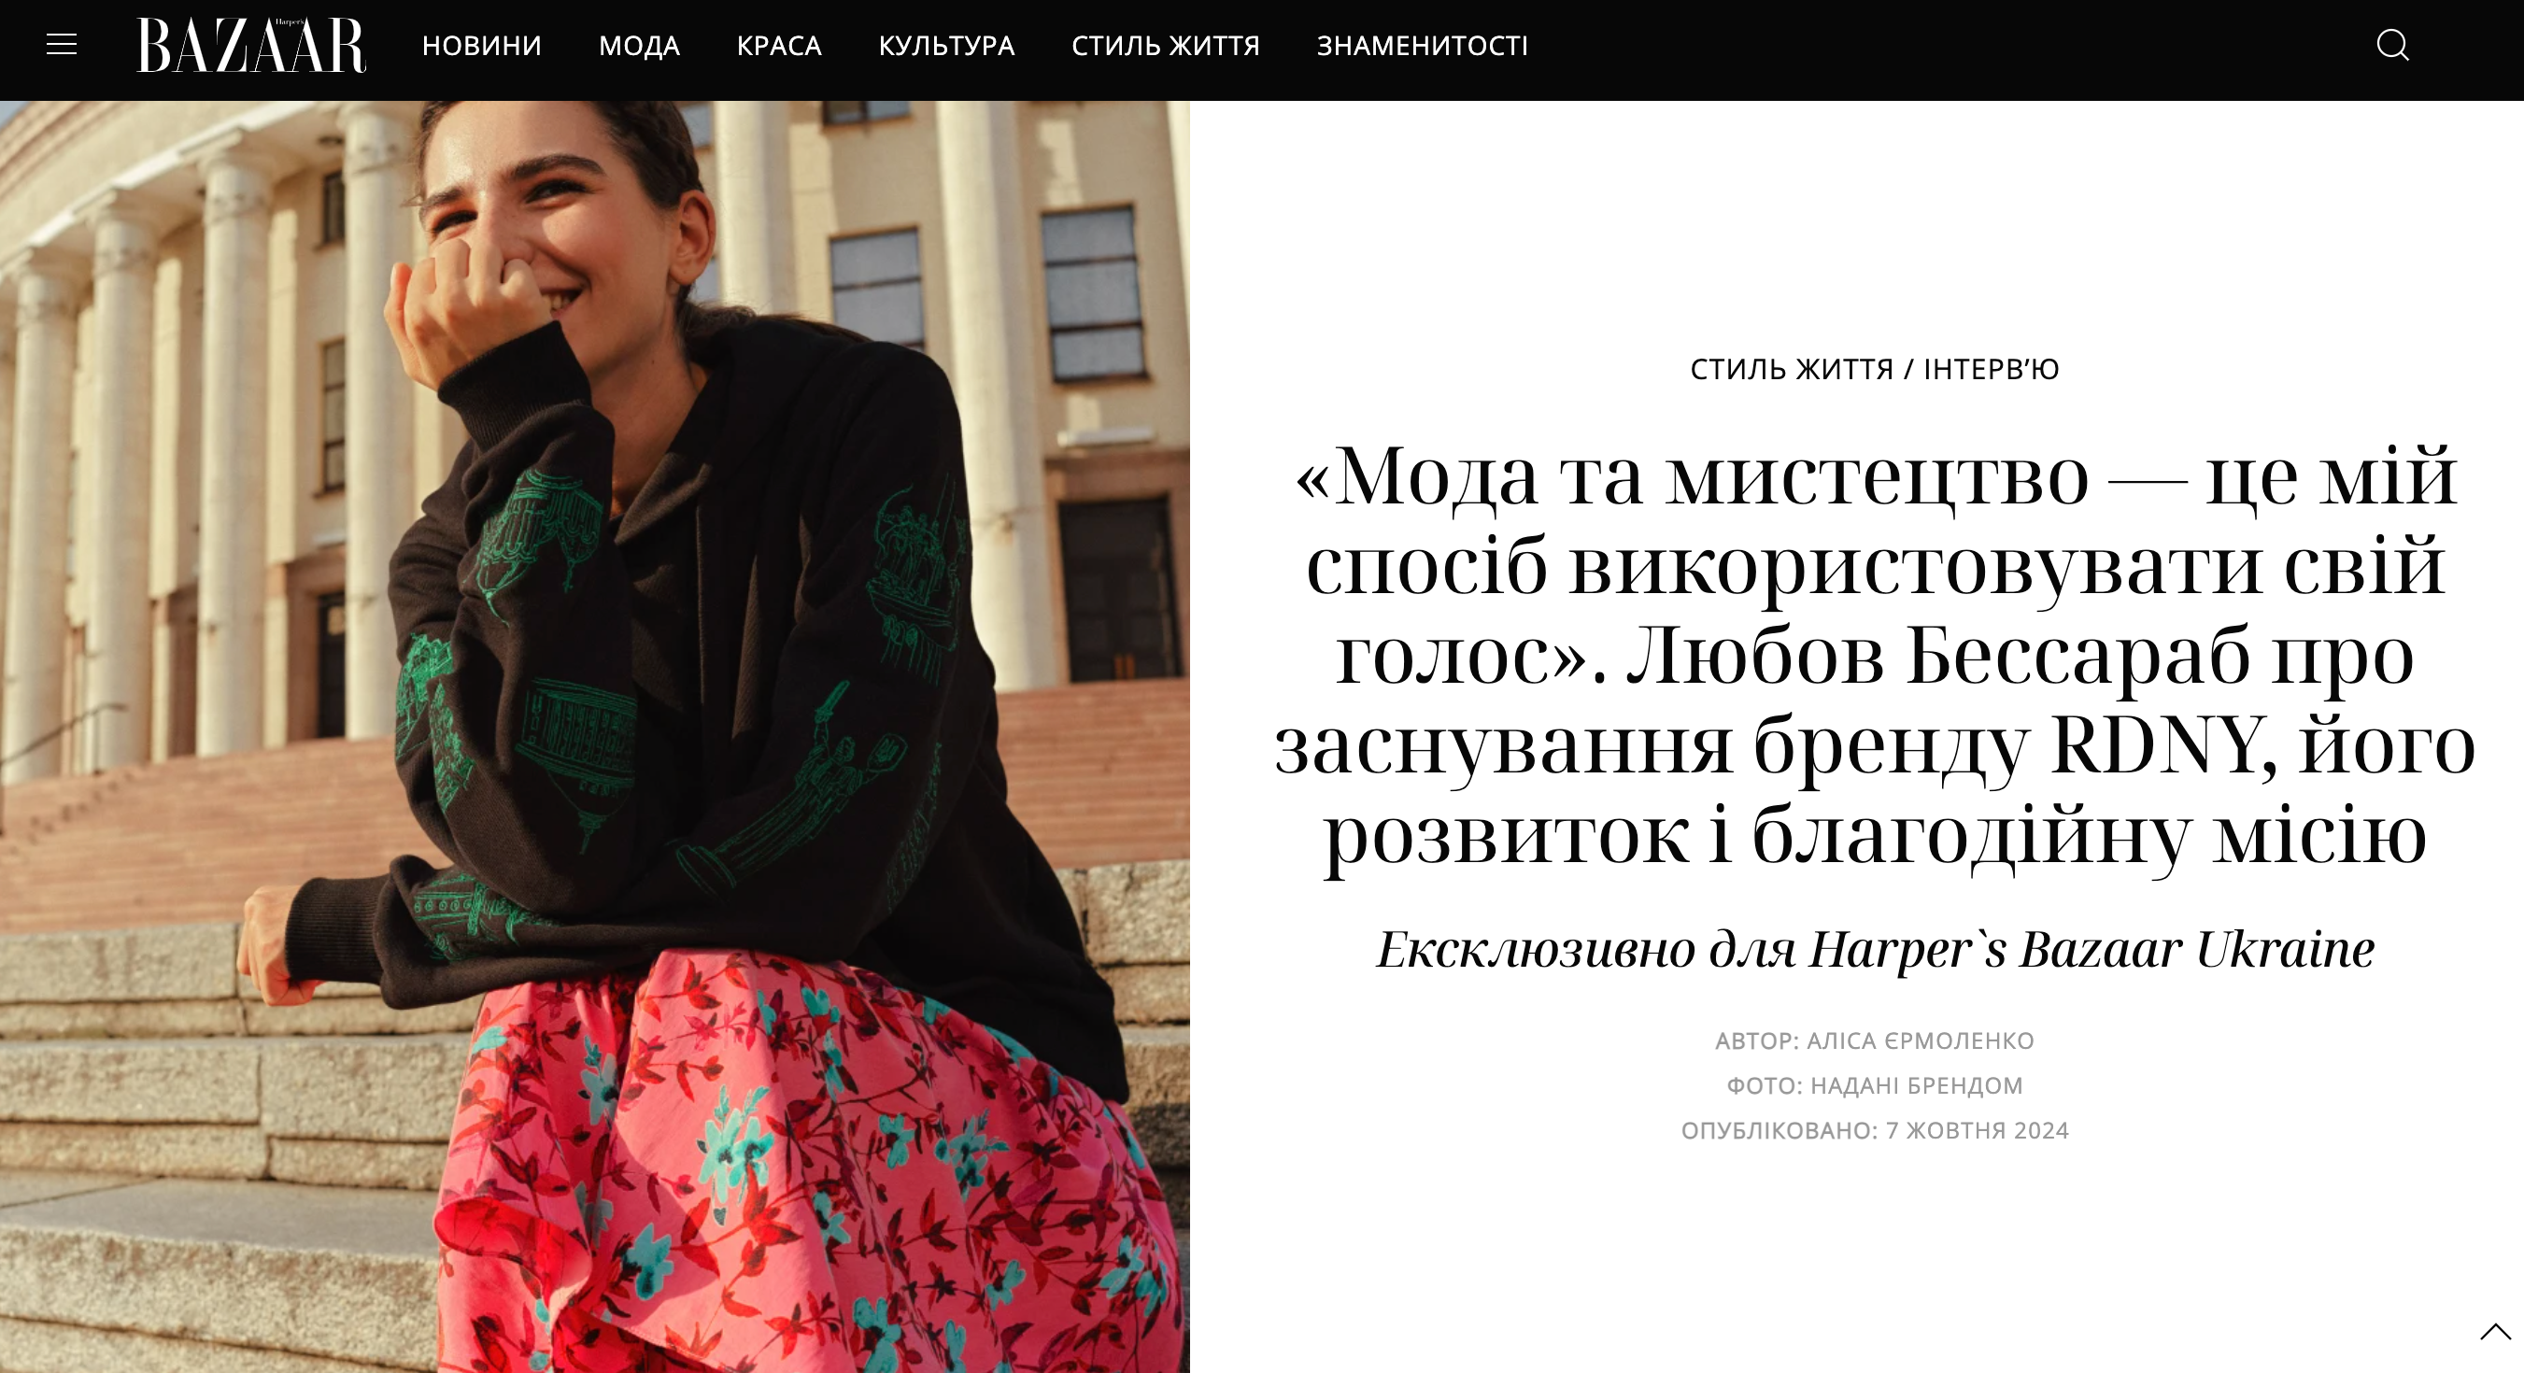Click the author name Аліса Єрмоленко

tap(1920, 1040)
